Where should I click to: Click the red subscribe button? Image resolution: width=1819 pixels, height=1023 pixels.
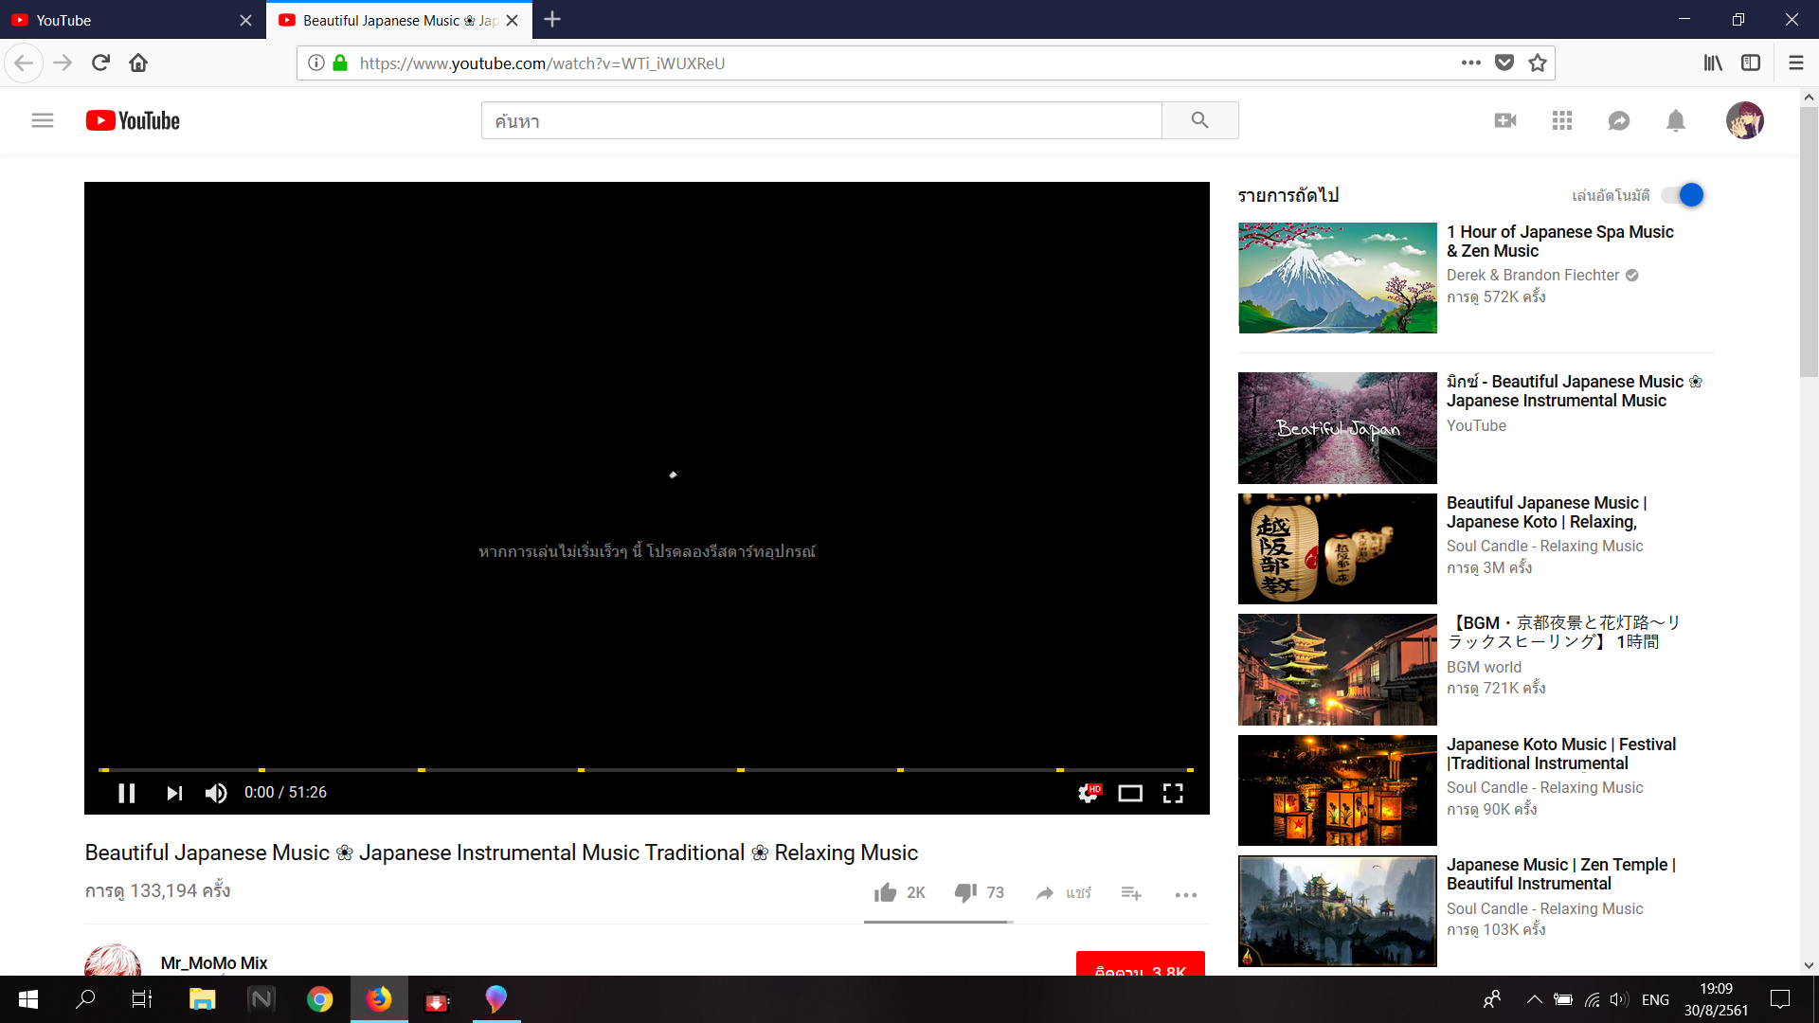[x=1140, y=964]
